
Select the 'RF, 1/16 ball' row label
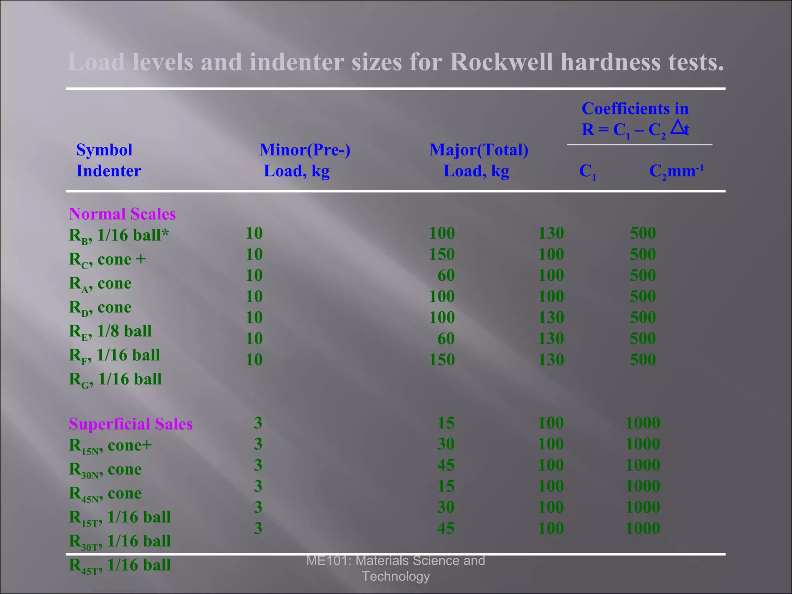click(114, 355)
